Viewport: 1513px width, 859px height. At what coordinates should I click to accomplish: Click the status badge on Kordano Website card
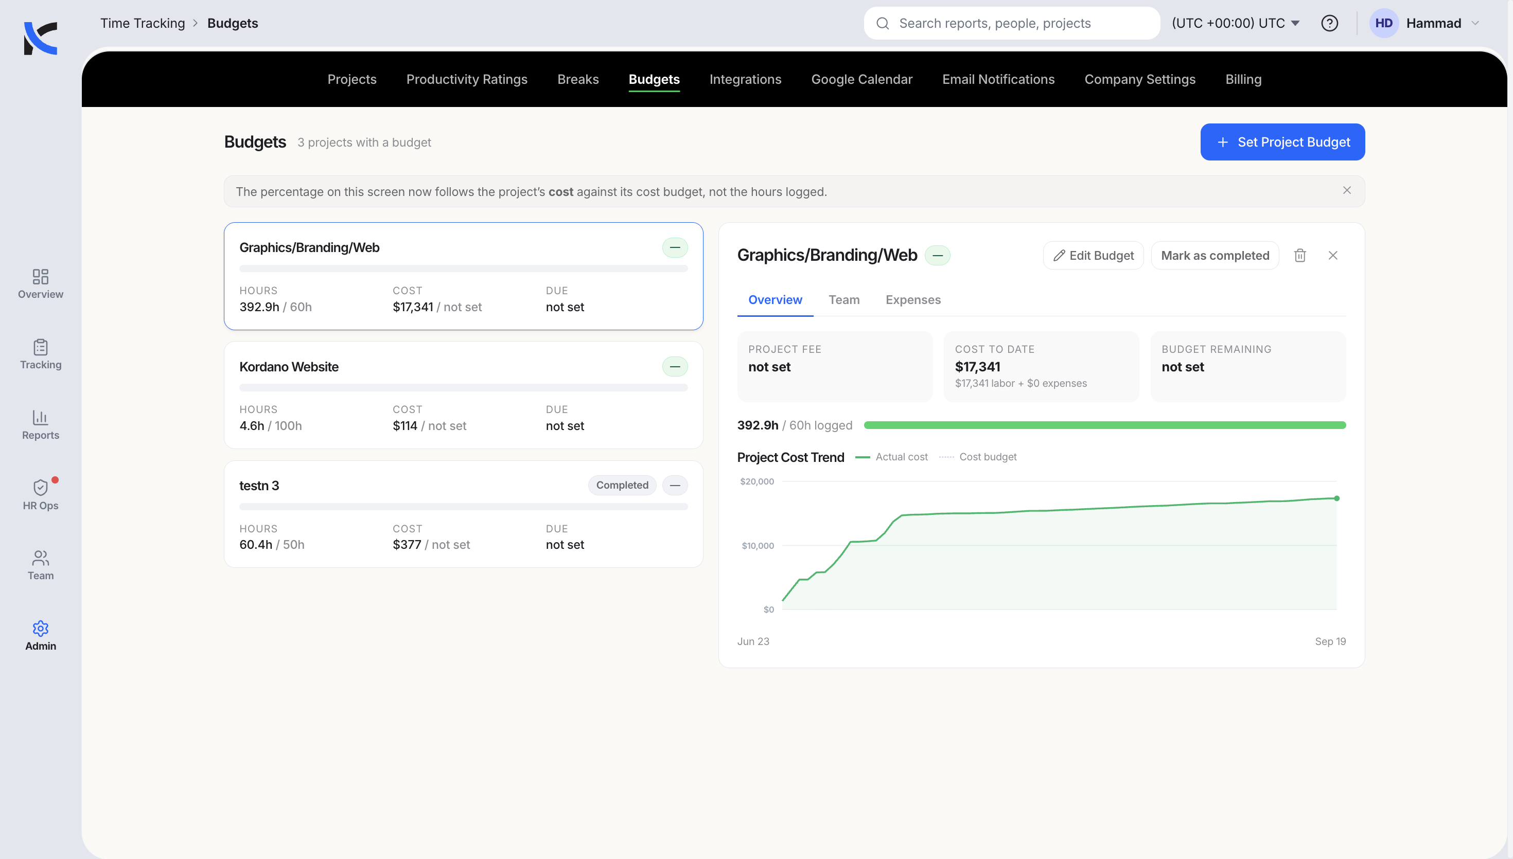point(675,367)
